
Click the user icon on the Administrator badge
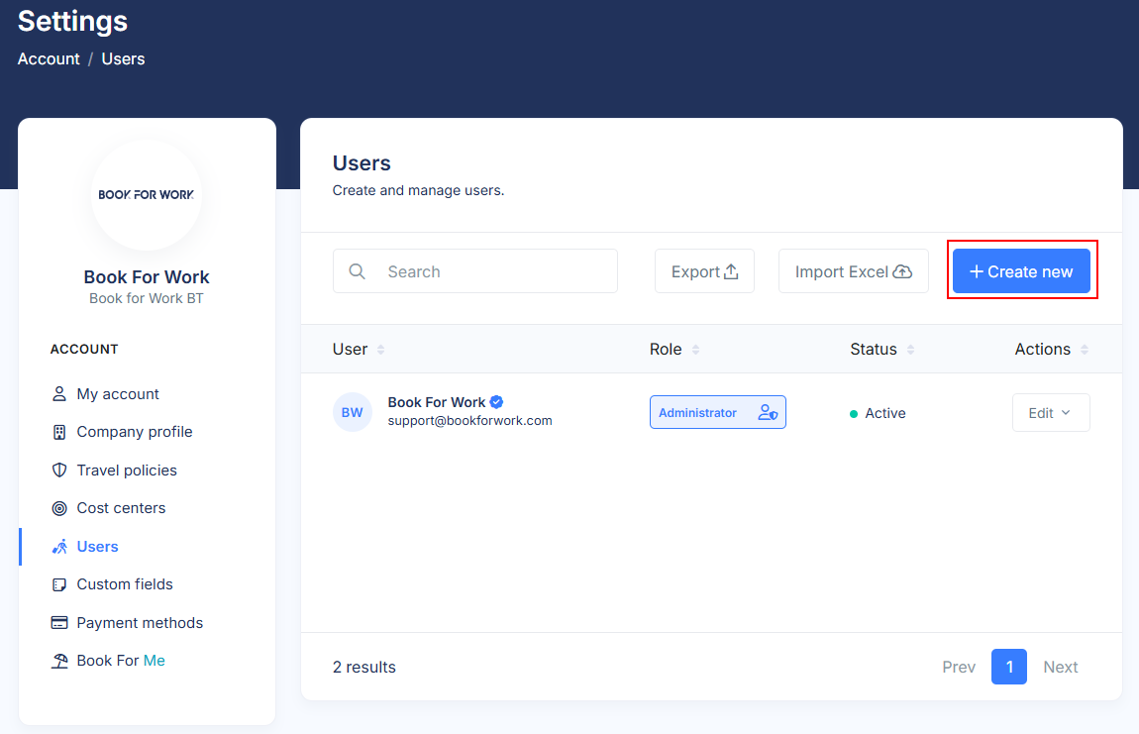768,412
